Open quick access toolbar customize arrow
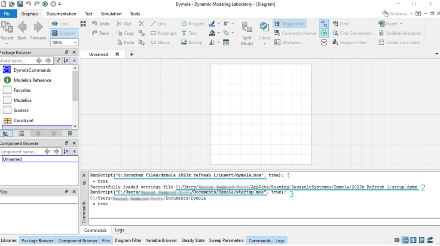This screenshot has height=246, width=440. 59,4
